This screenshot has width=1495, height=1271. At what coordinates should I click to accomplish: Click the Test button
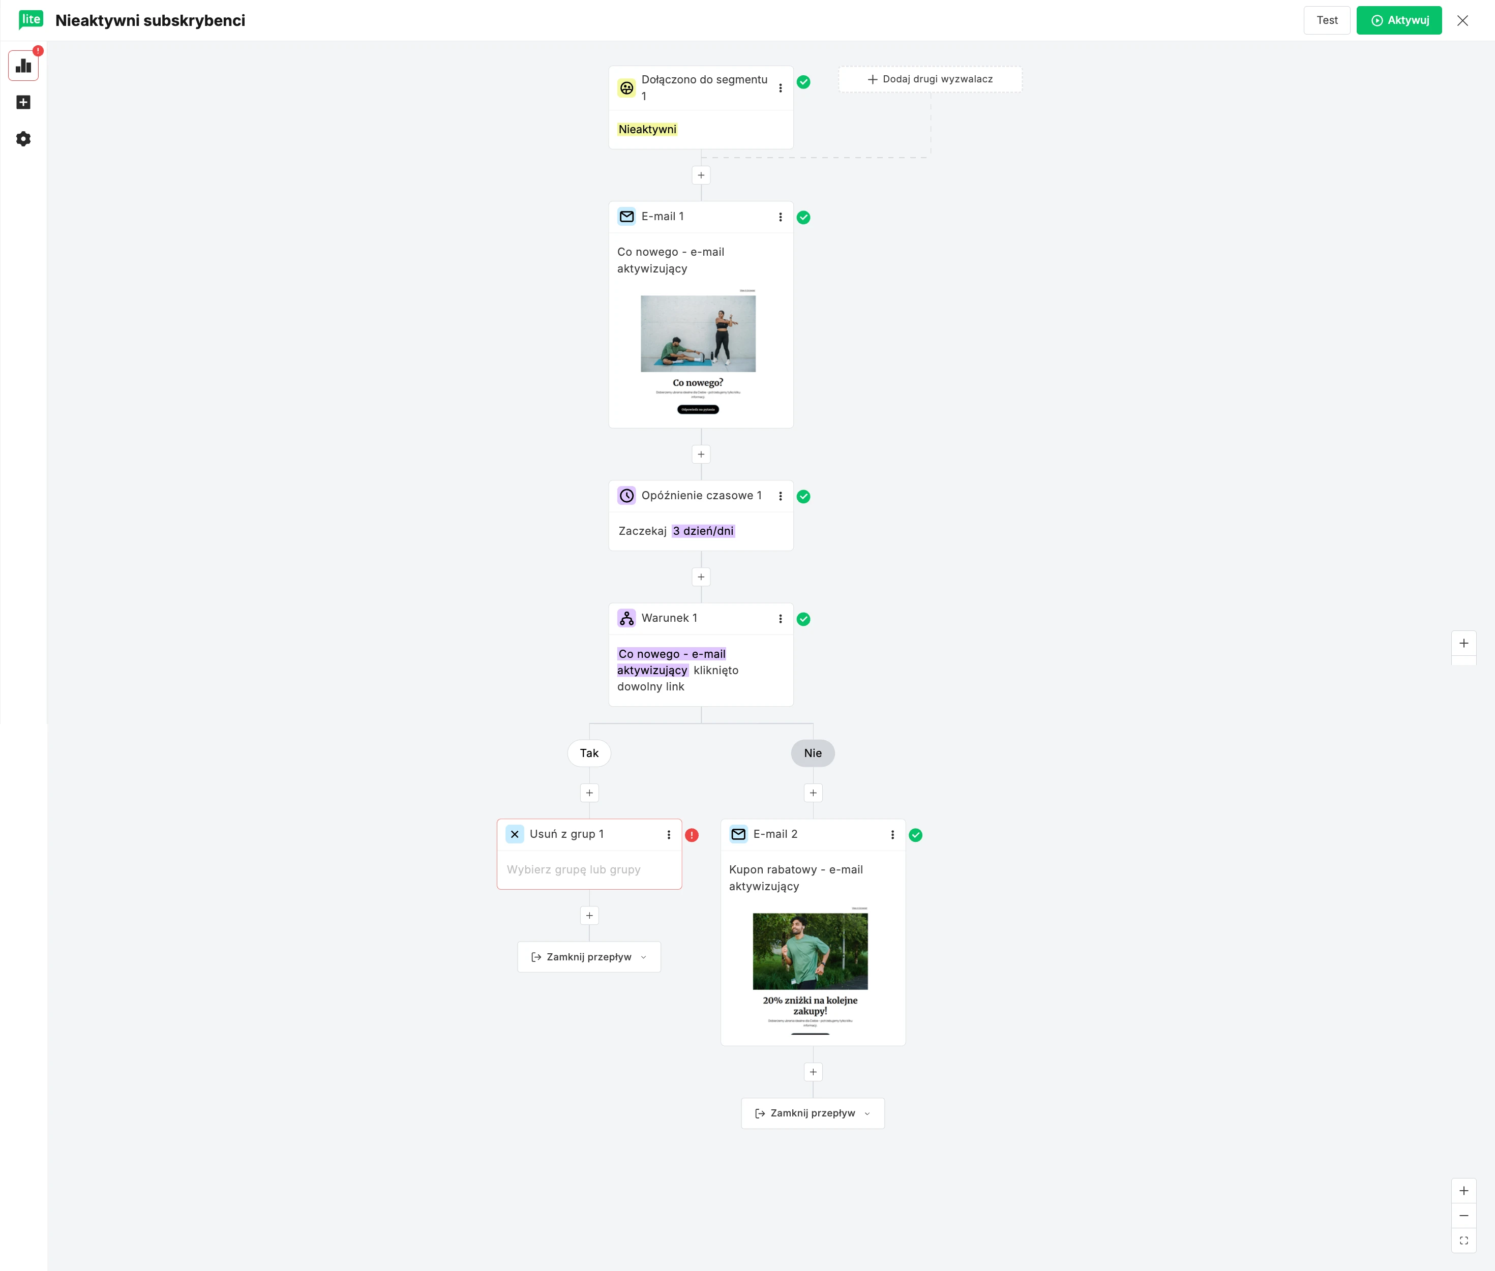(1326, 20)
